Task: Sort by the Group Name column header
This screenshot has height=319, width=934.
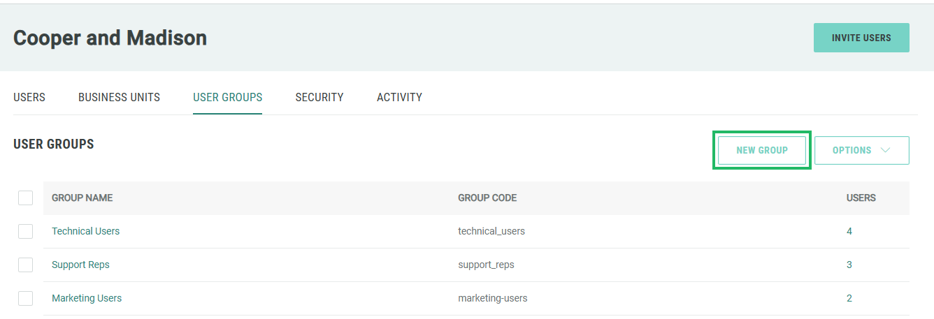Action: pyautogui.click(x=82, y=198)
